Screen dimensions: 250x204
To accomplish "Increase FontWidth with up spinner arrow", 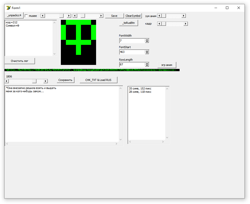I will pyautogui.click(x=147, y=40).
